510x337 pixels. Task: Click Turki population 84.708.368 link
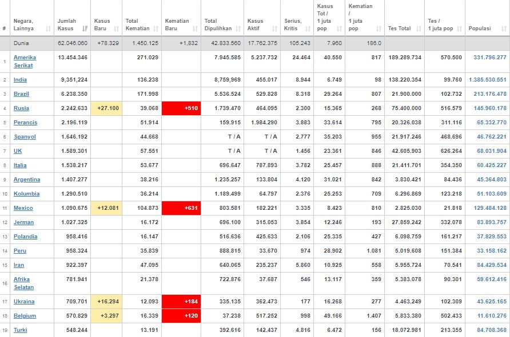tap(492, 330)
